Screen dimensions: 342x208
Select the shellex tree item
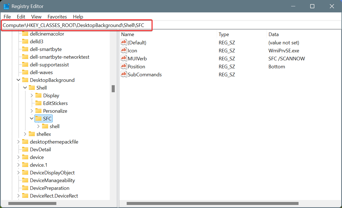(42, 134)
